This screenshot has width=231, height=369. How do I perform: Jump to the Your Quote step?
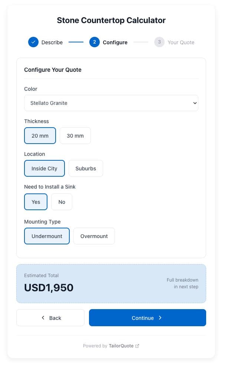(174, 42)
